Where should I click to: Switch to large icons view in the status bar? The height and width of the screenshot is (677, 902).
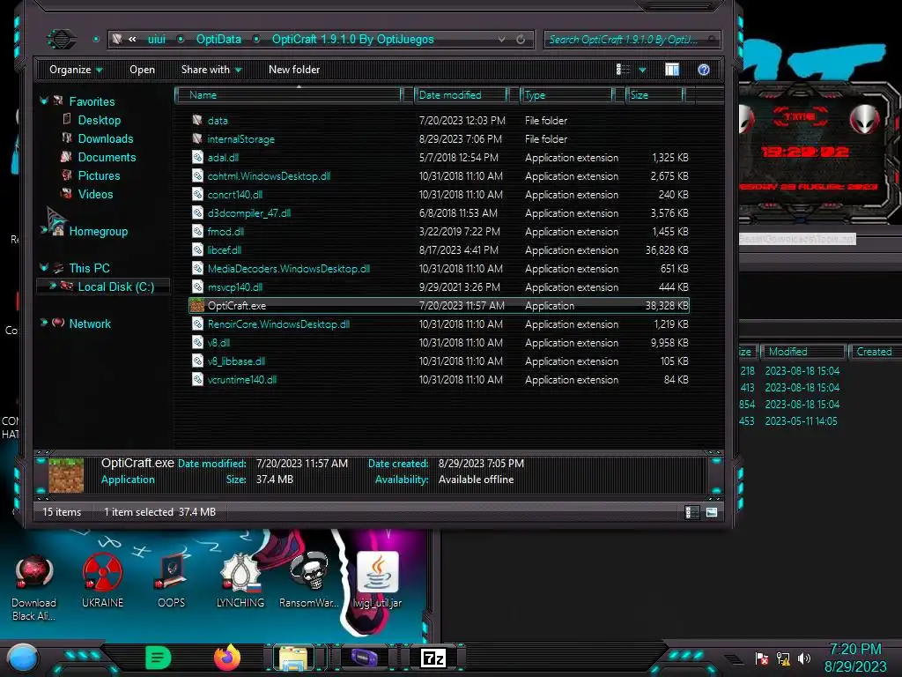pyautogui.click(x=712, y=512)
